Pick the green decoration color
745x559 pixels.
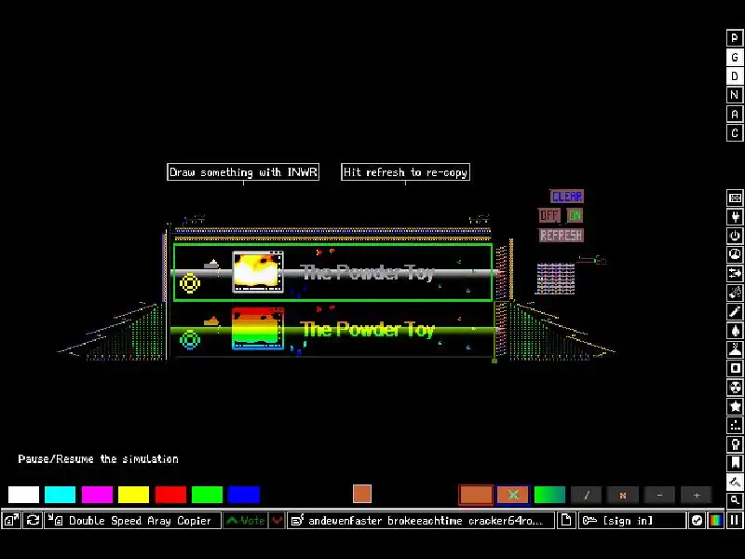207,495
